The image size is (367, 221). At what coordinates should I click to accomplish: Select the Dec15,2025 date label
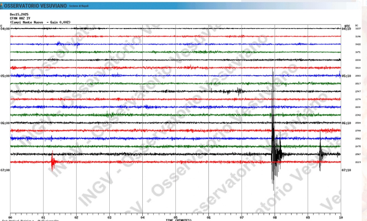pos(19,14)
